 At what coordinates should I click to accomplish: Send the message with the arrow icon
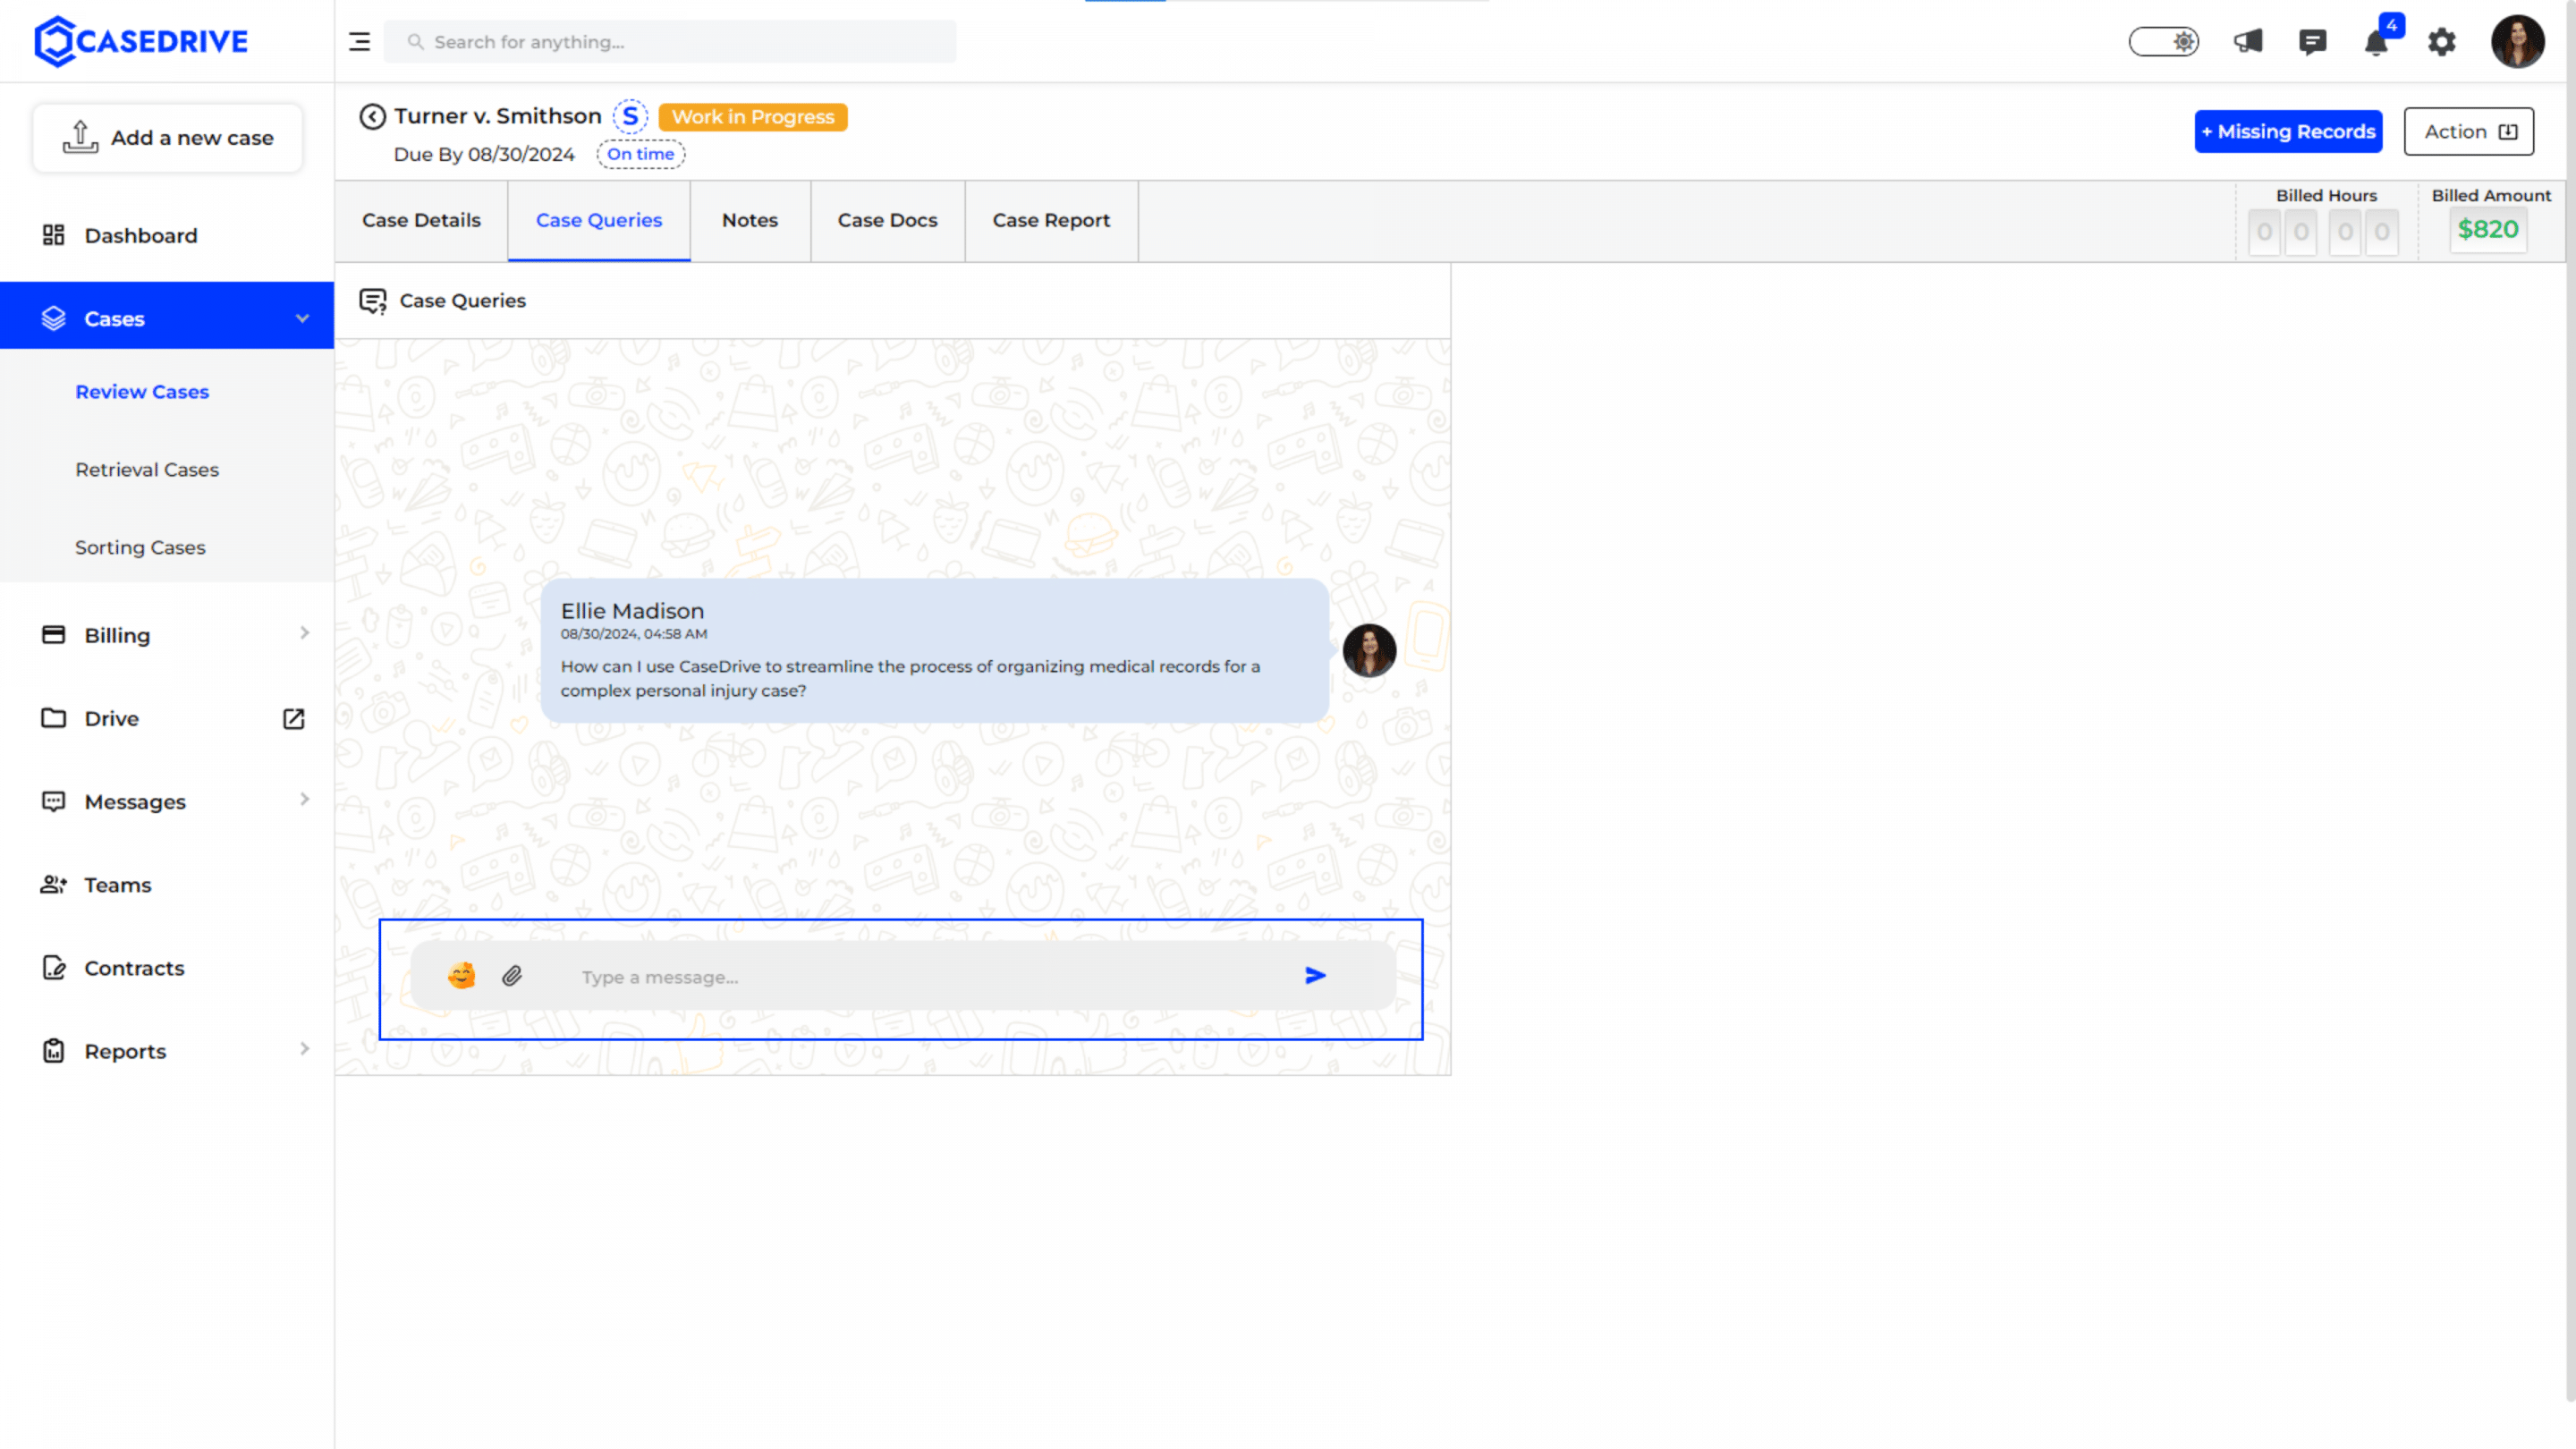click(x=1315, y=976)
